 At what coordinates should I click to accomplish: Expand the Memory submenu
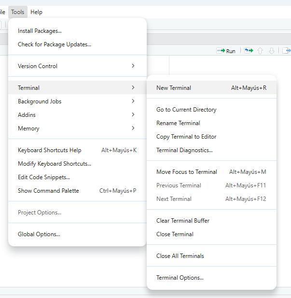pos(77,128)
